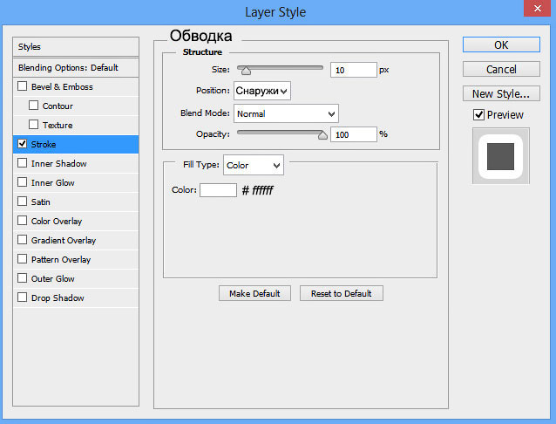Select the Drop Shadow label
The width and height of the screenshot is (556, 424).
click(58, 298)
